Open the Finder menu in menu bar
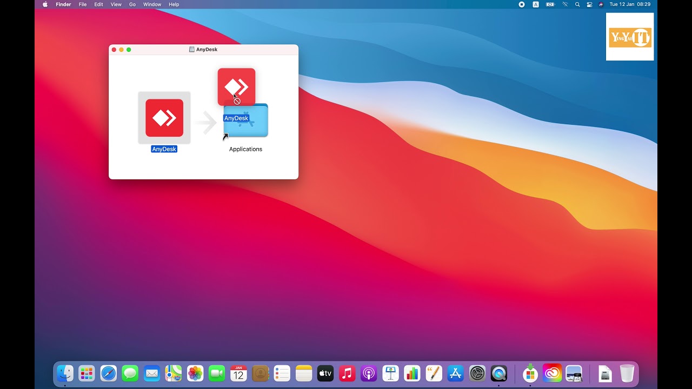The image size is (692, 389). [x=63, y=4]
